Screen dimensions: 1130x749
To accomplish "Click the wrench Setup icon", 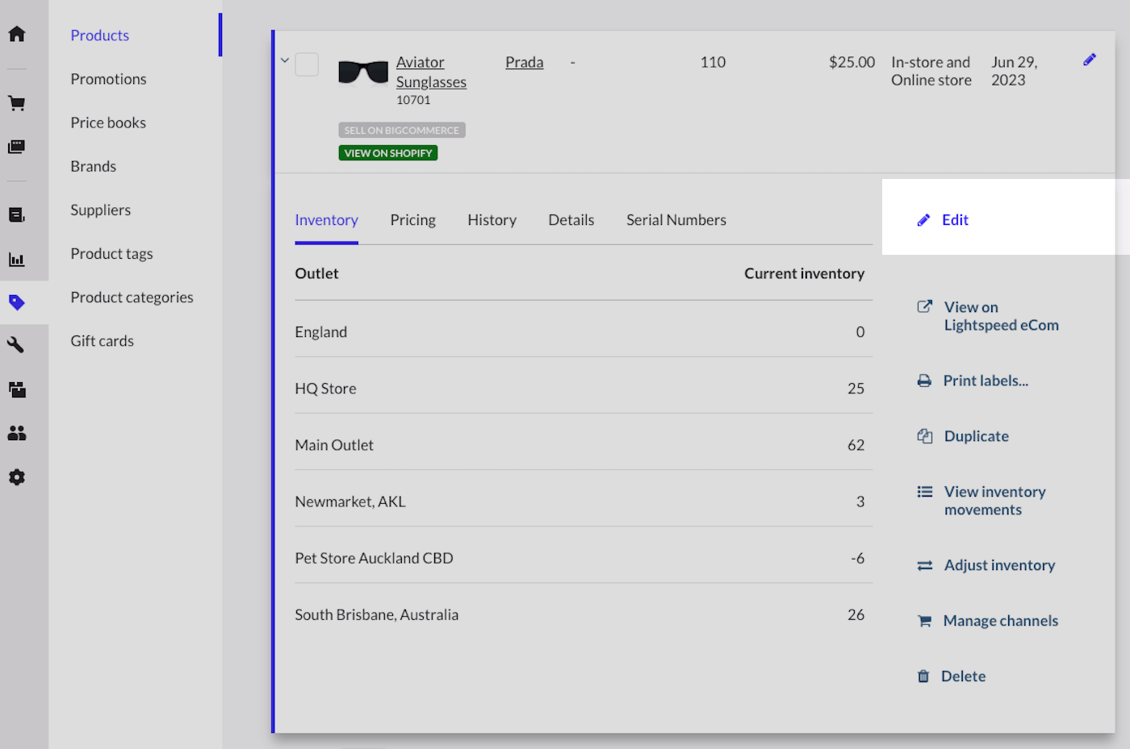I will click(17, 345).
